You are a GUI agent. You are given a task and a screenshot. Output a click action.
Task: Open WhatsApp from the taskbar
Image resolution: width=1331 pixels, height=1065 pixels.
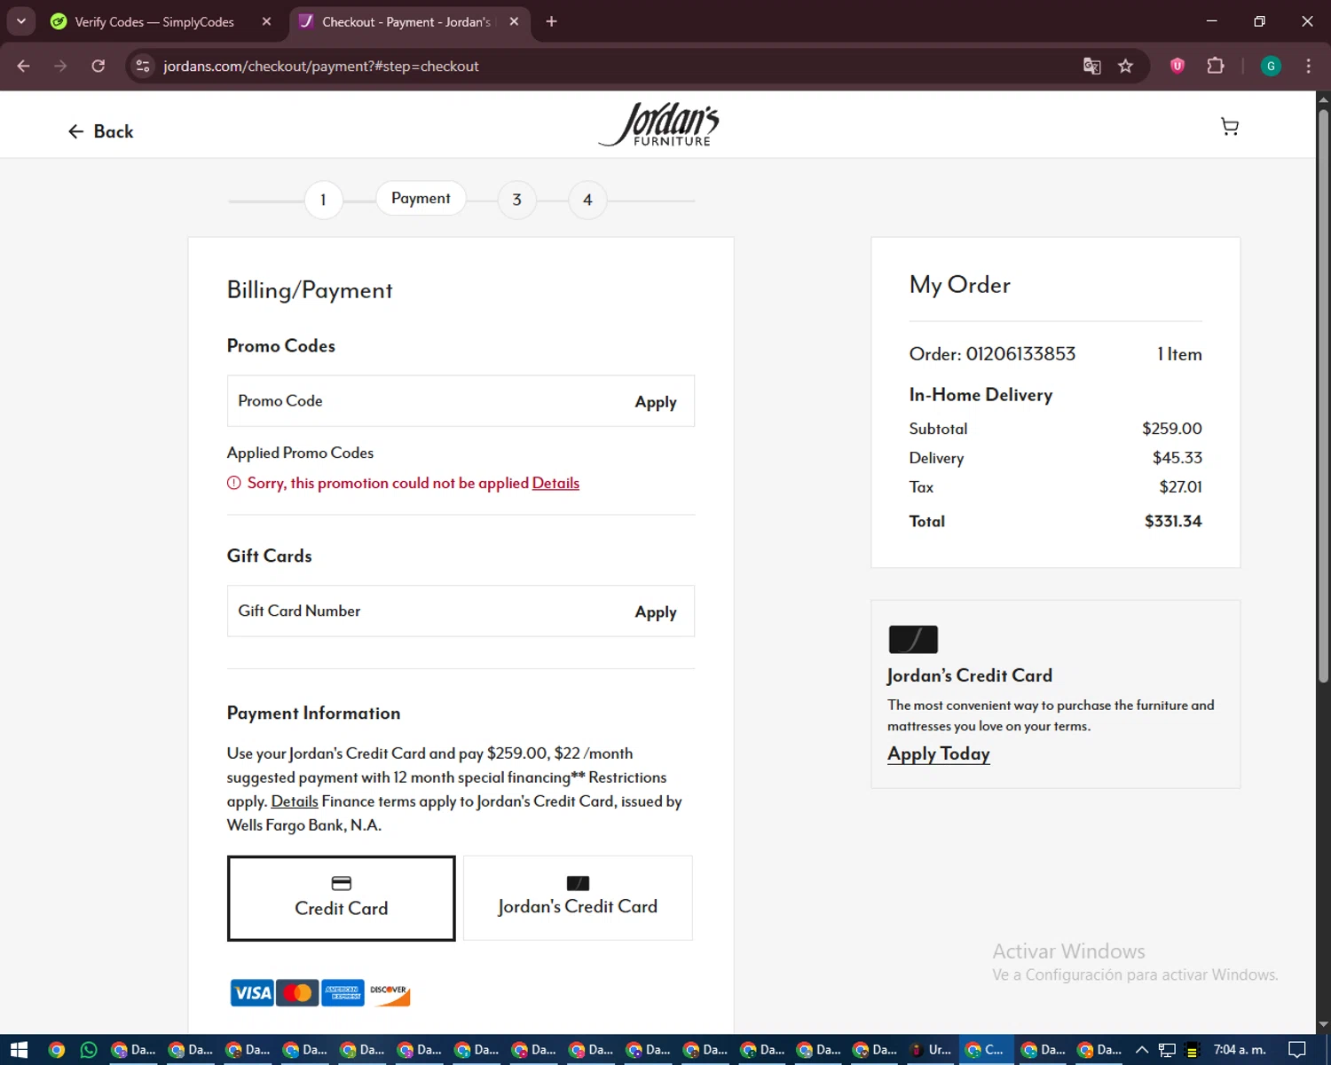click(x=89, y=1050)
